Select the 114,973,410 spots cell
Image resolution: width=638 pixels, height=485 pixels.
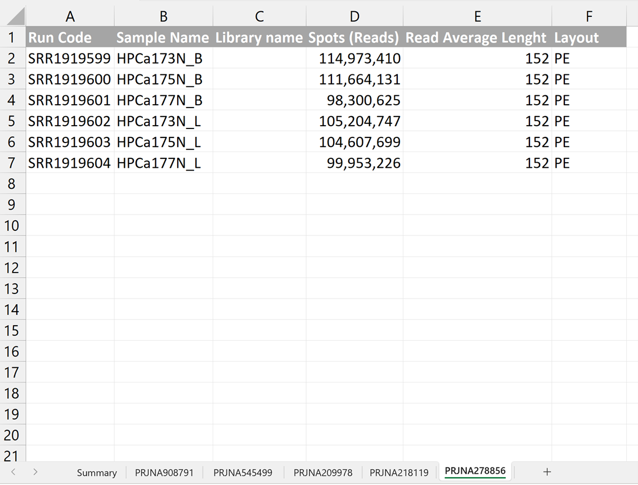pyautogui.click(x=354, y=59)
